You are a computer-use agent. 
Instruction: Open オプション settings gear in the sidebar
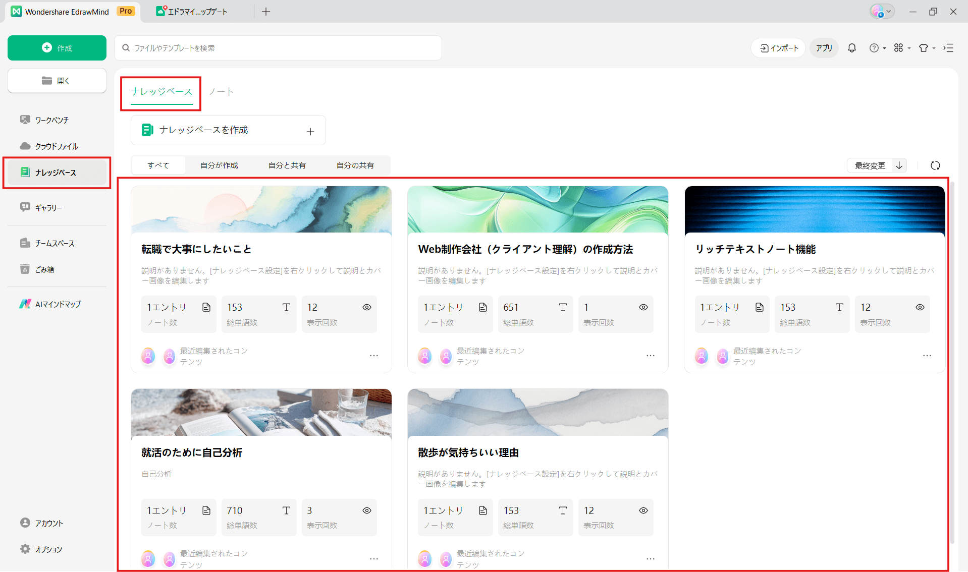[x=48, y=549]
